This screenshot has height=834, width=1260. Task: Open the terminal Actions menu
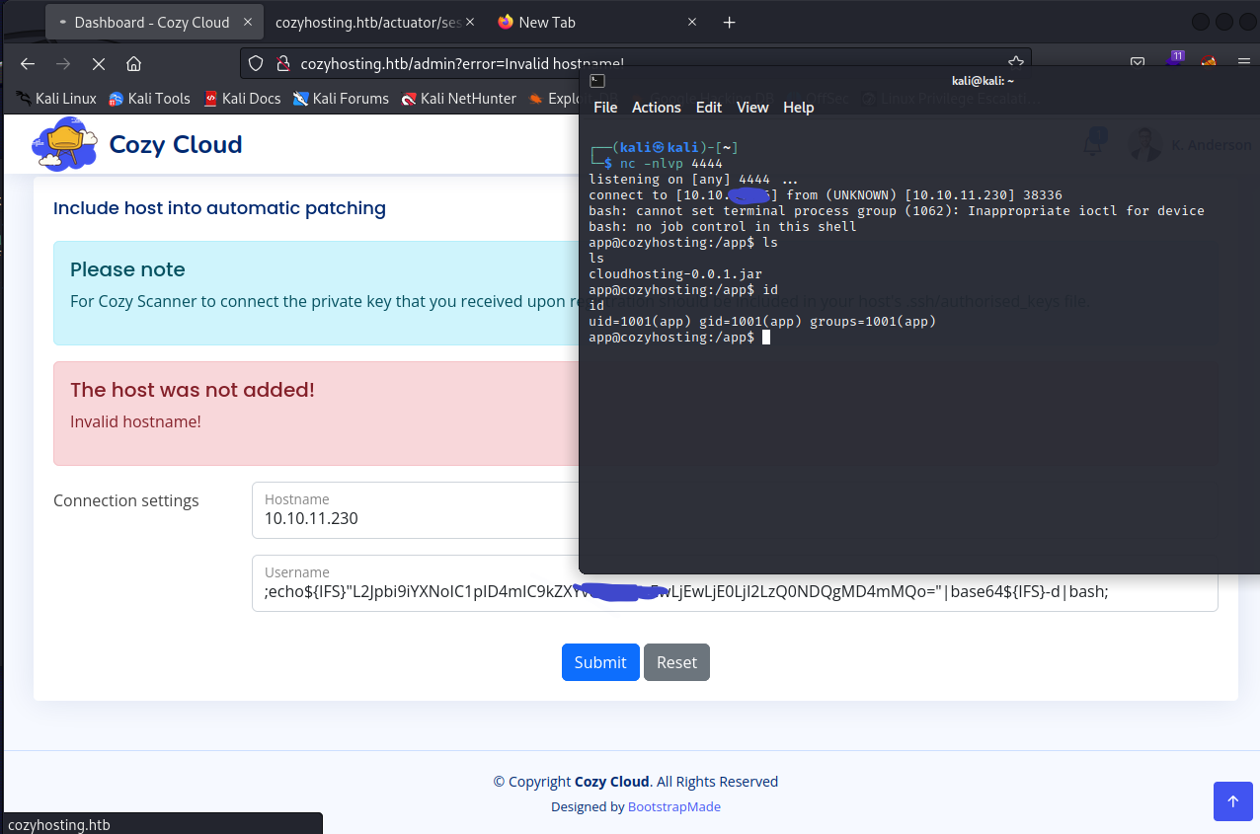click(656, 108)
